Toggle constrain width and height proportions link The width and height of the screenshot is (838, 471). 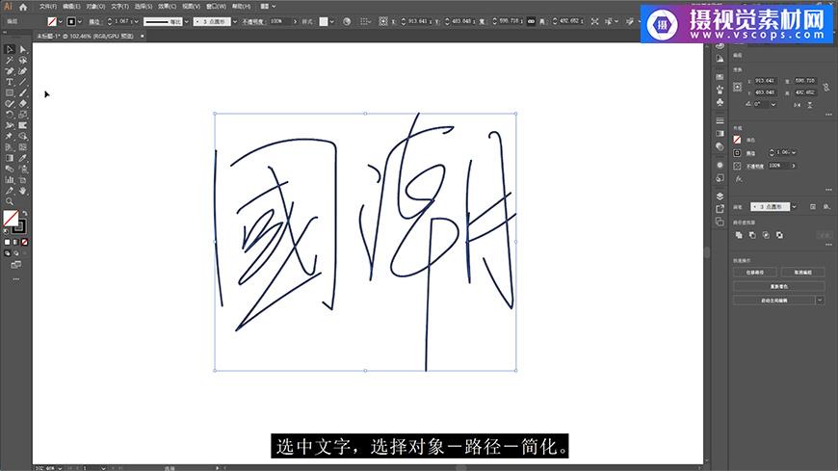tap(531, 21)
